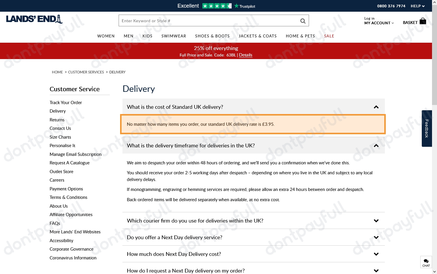Open Terms & Conditions
Screen dimensions: 437x274
click(x=69, y=197)
